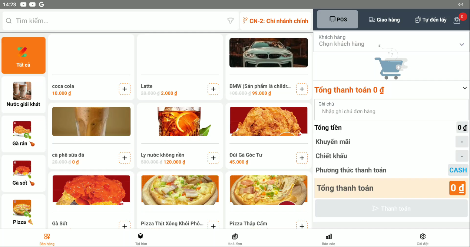Expand the Chọn khách hàng dropdown
The height and width of the screenshot is (247, 470).
coord(461,45)
